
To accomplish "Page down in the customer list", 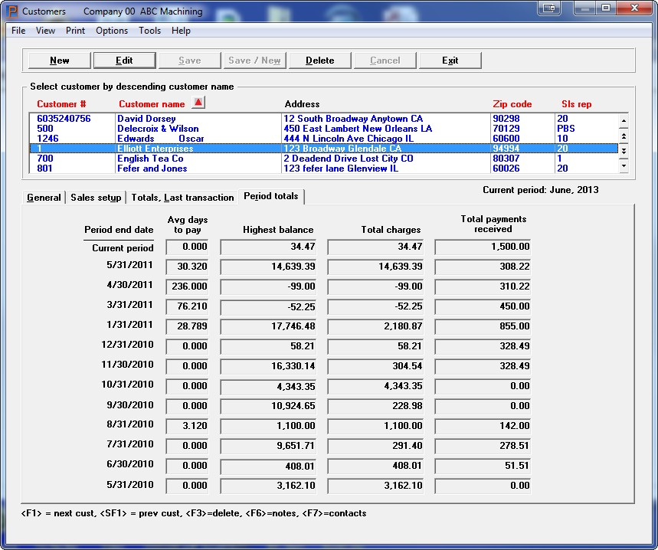I will [x=624, y=151].
